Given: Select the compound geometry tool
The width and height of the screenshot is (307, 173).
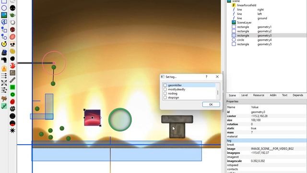Looking at the screenshot, I should coord(4,23).
